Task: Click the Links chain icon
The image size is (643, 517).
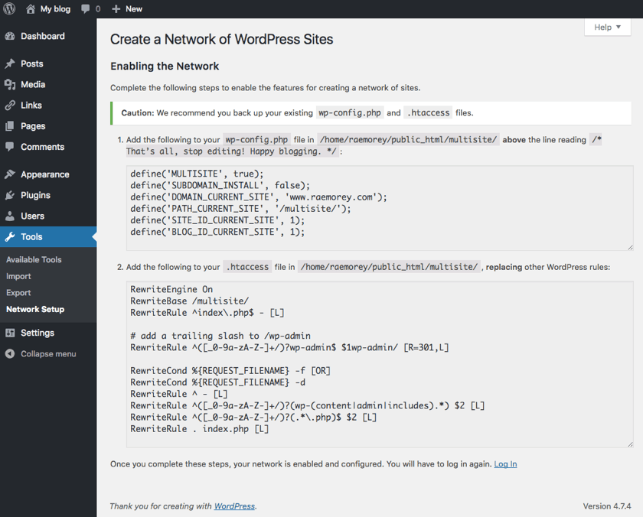Action: [10, 106]
